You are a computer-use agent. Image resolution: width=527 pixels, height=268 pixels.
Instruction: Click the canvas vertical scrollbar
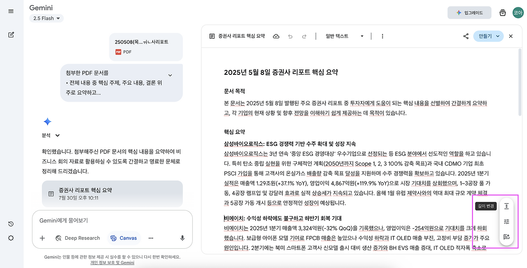tap(520, 81)
